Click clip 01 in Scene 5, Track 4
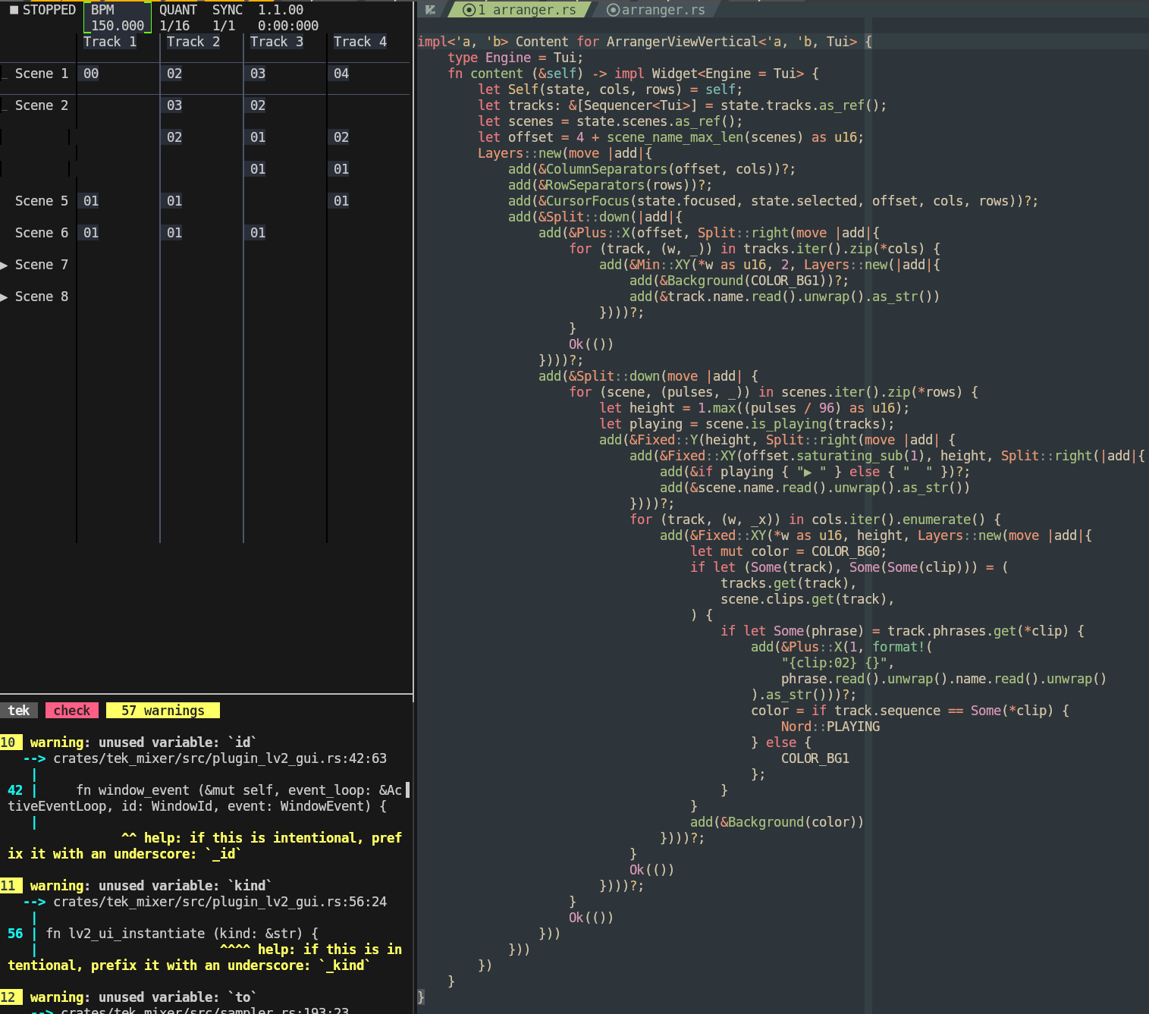 [x=341, y=201]
